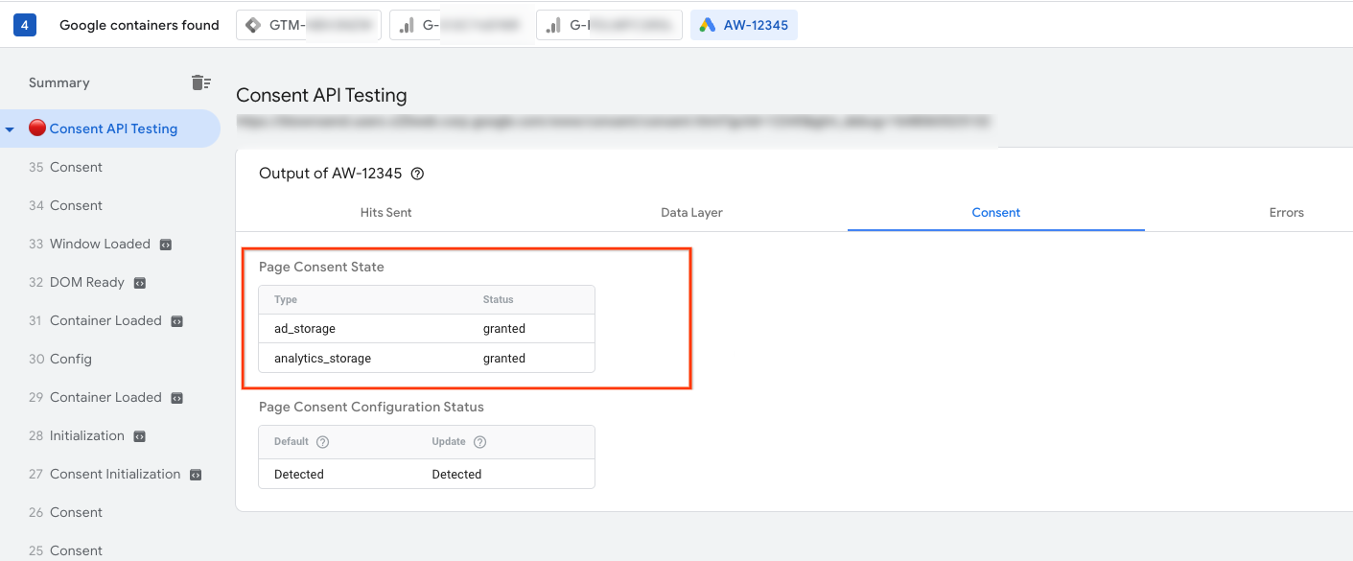Open the Data Layer tab

tap(691, 212)
